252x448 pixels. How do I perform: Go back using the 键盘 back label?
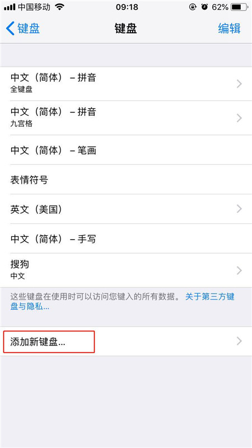tap(29, 29)
